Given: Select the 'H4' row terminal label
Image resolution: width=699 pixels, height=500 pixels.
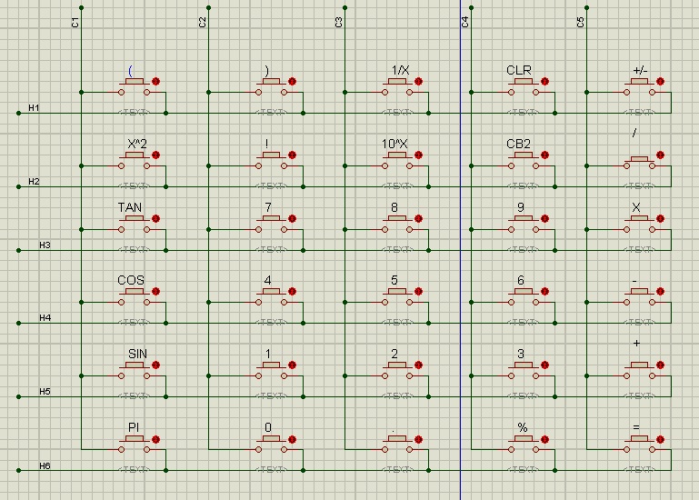Looking at the screenshot, I should [45, 318].
